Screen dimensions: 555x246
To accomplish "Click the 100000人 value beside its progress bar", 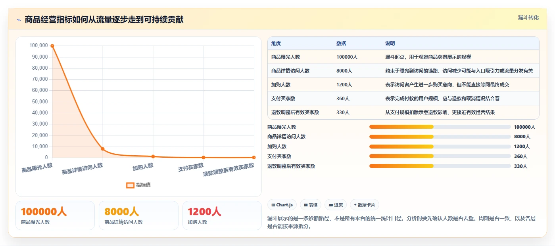I will click(524, 127).
